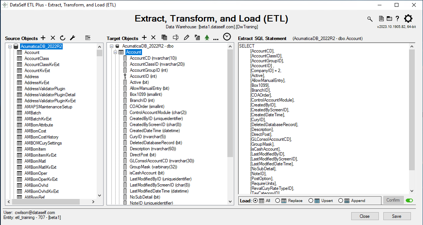Image resolution: width=423 pixels, height=225 pixels.
Task: Click the question mark help icon
Action: [397, 19]
